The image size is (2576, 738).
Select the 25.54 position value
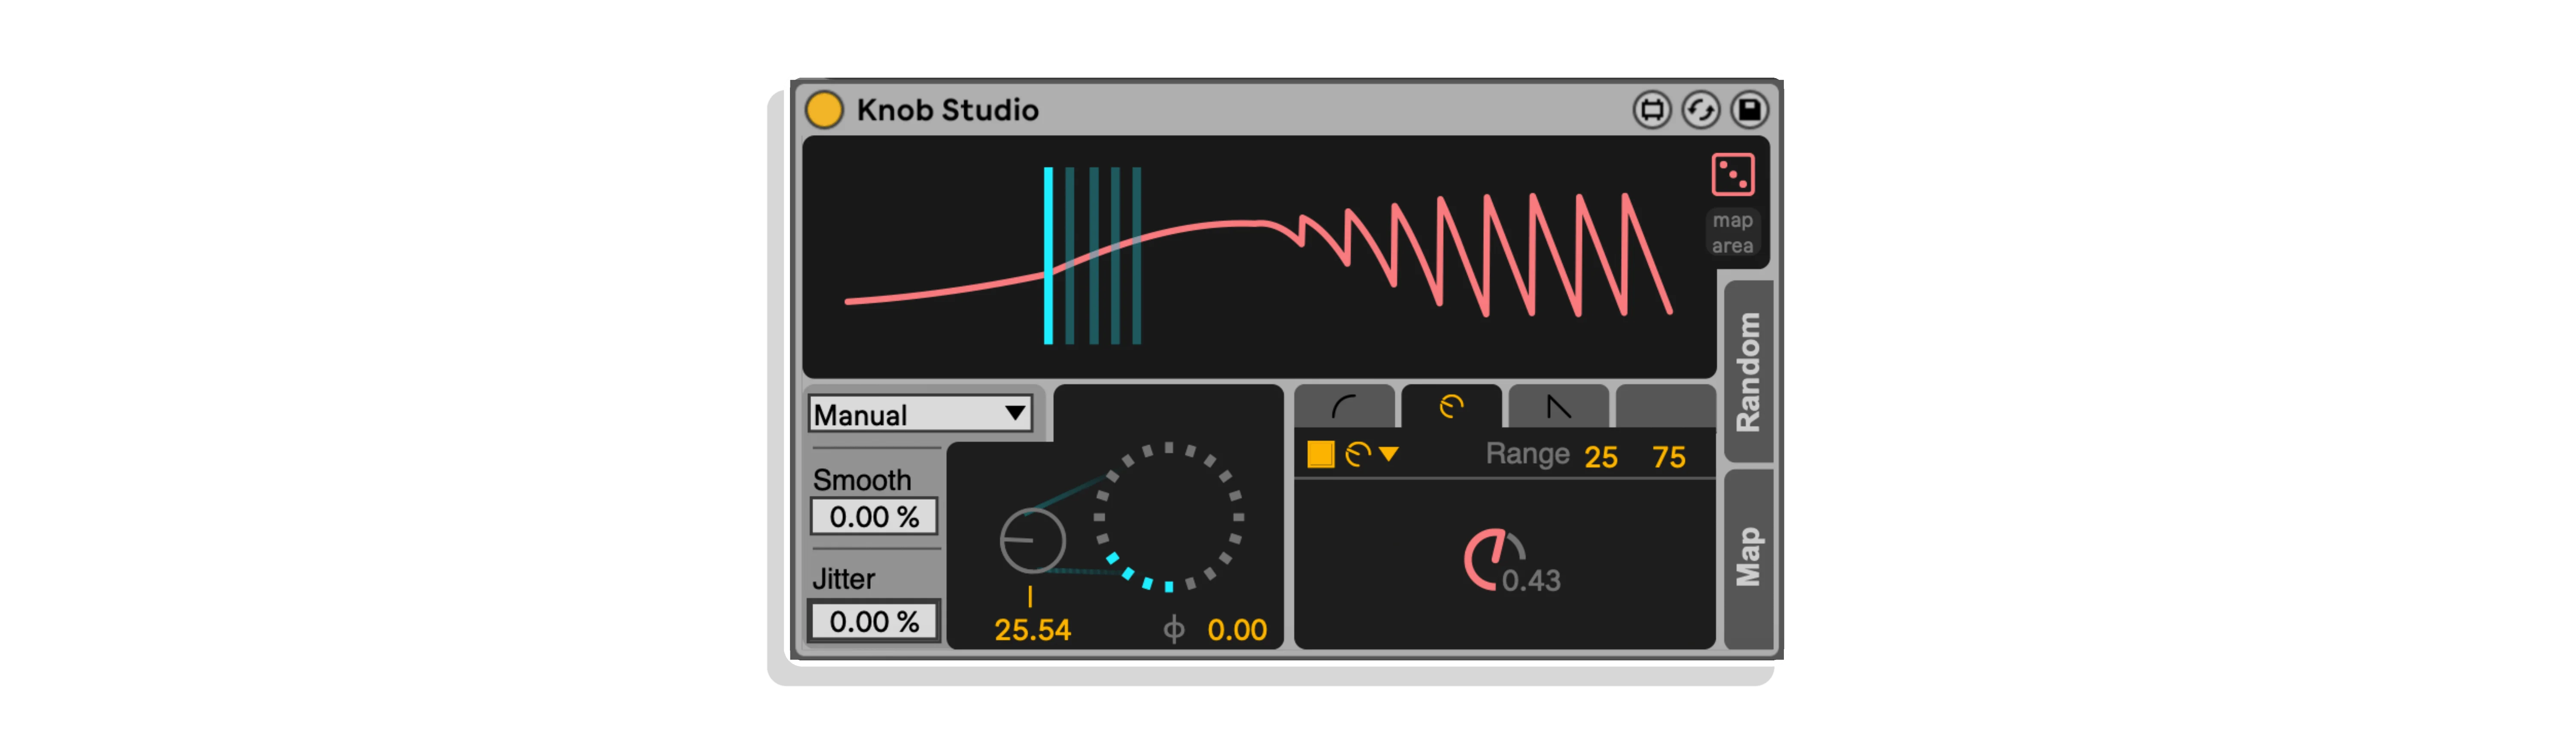(x=1032, y=630)
